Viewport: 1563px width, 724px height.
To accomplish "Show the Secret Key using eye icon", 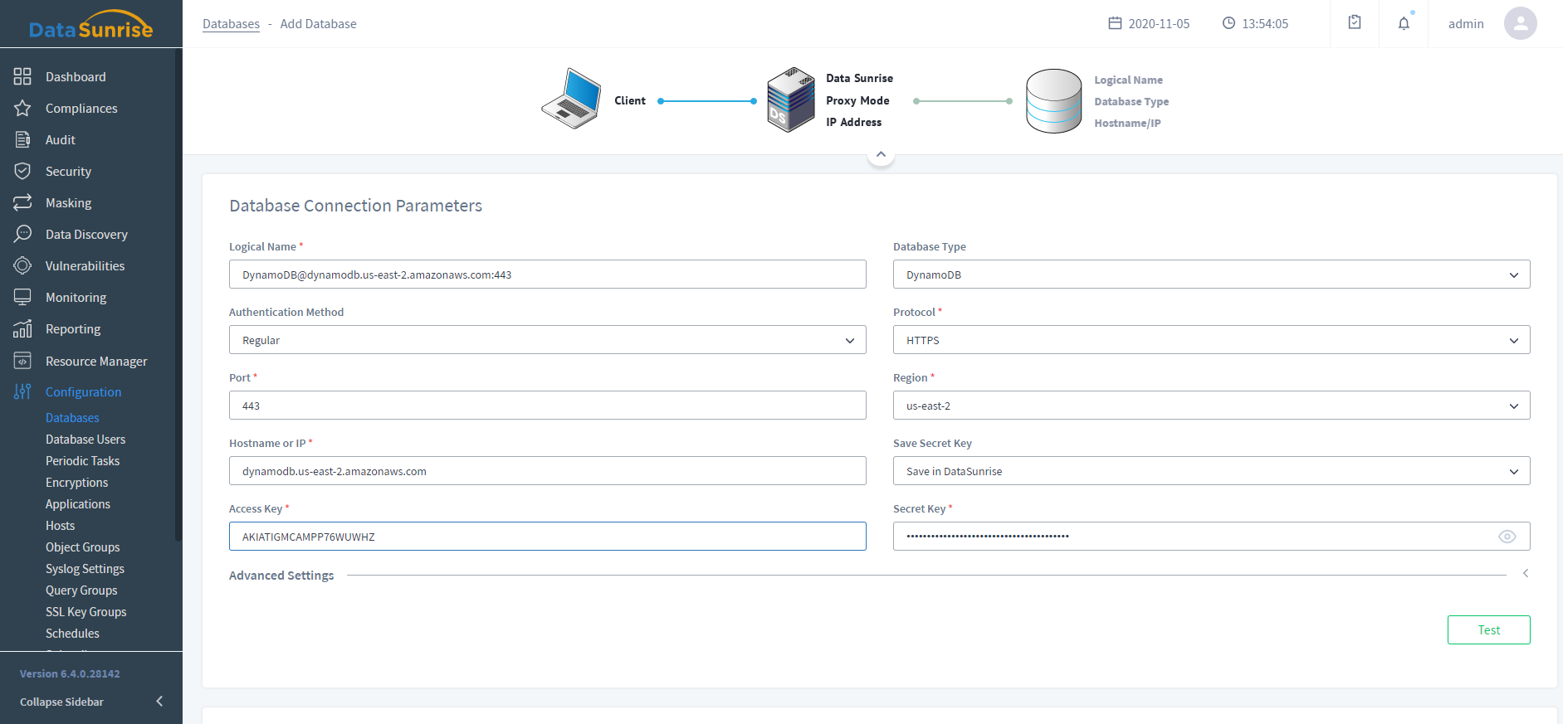I will click(x=1507, y=537).
